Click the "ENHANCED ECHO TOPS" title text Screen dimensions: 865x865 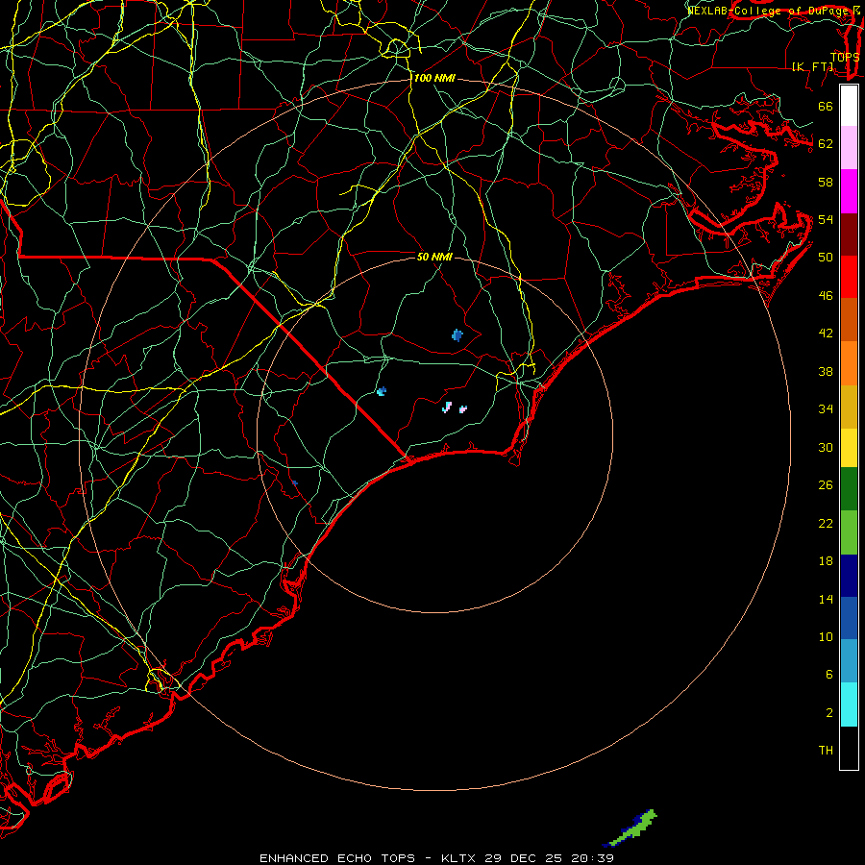[x=337, y=858]
